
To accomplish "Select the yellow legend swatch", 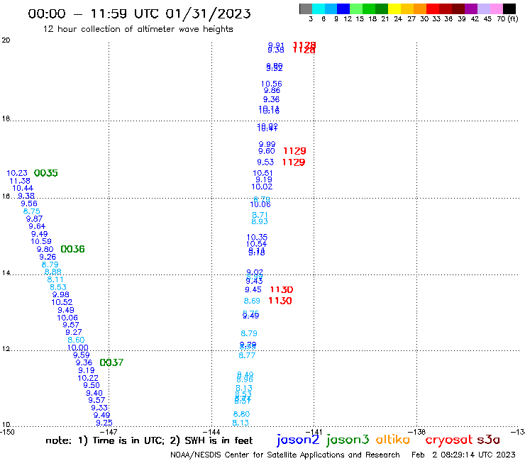I will coord(394,9).
